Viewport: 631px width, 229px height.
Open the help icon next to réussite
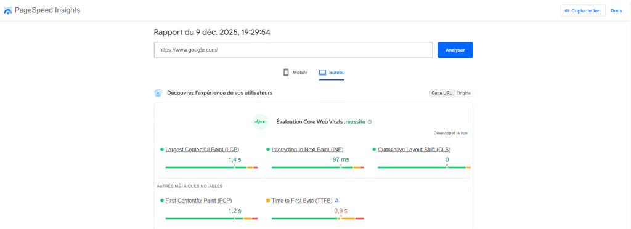click(370, 122)
